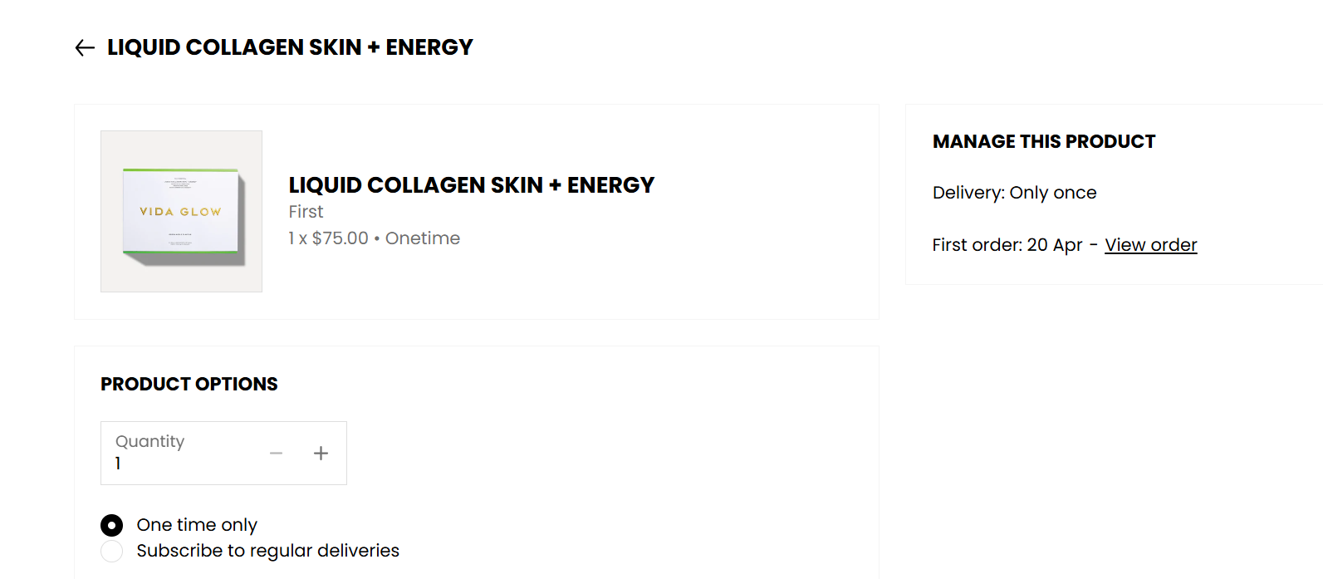1323x579 pixels.
Task: Select the One time only radio button
Action: click(x=111, y=525)
